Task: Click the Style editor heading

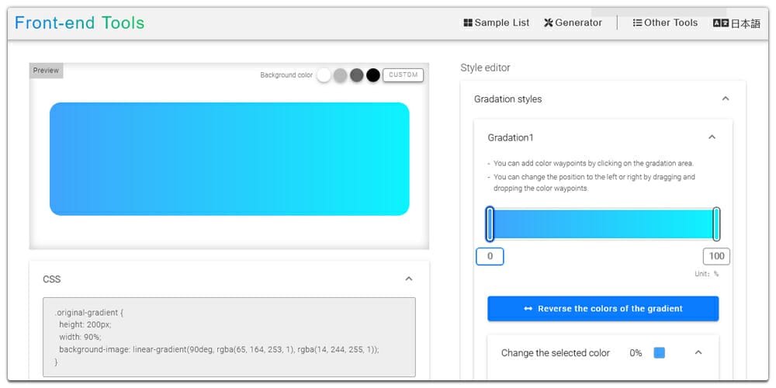Action: (485, 68)
